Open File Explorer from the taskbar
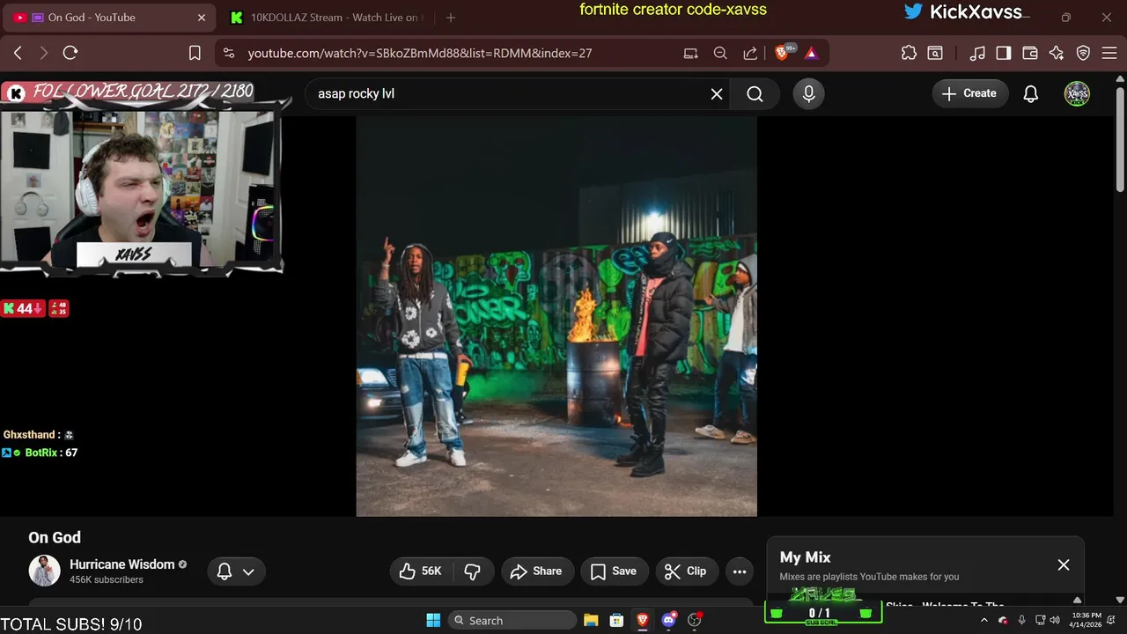1127x634 pixels. click(x=591, y=620)
